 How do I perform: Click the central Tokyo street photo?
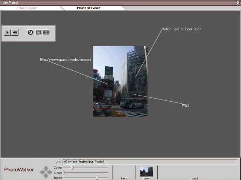(x=120, y=81)
